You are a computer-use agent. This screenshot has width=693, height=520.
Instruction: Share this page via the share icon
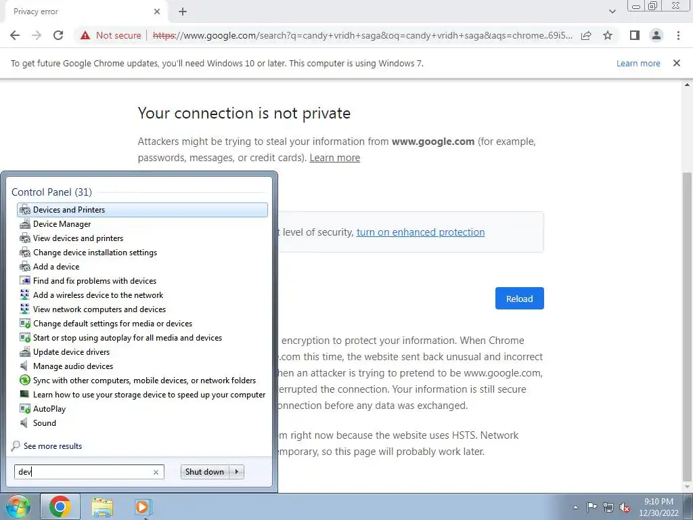tap(586, 35)
